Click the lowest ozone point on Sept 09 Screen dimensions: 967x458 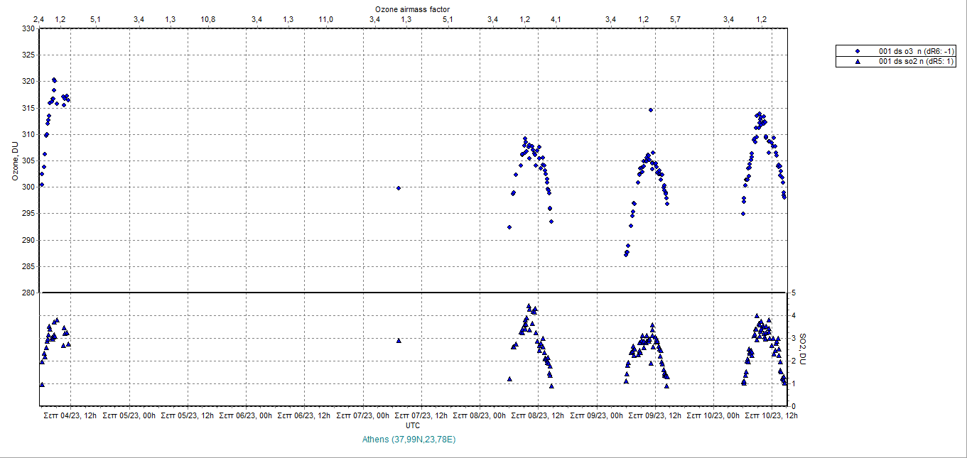click(625, 254)
